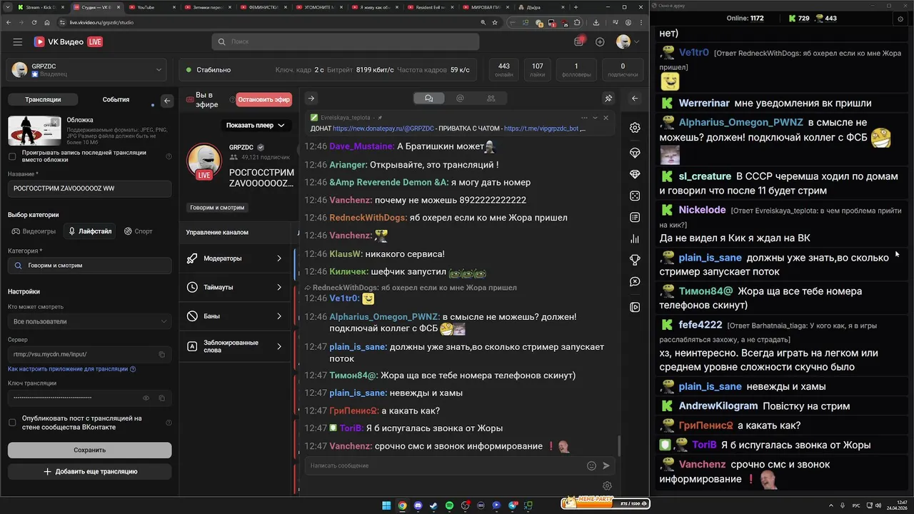
Task: Enable playing last stream recording instead of cover
Action: coord(12,156)
